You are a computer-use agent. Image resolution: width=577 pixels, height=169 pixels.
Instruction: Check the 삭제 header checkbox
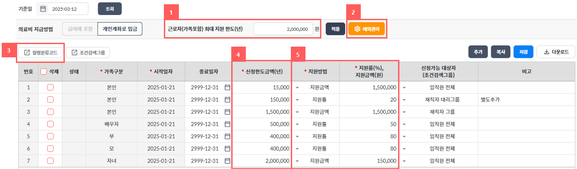43,72
